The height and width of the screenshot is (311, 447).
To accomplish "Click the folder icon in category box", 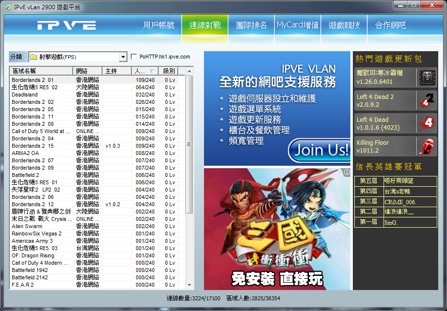I will (x=34, y=57).
